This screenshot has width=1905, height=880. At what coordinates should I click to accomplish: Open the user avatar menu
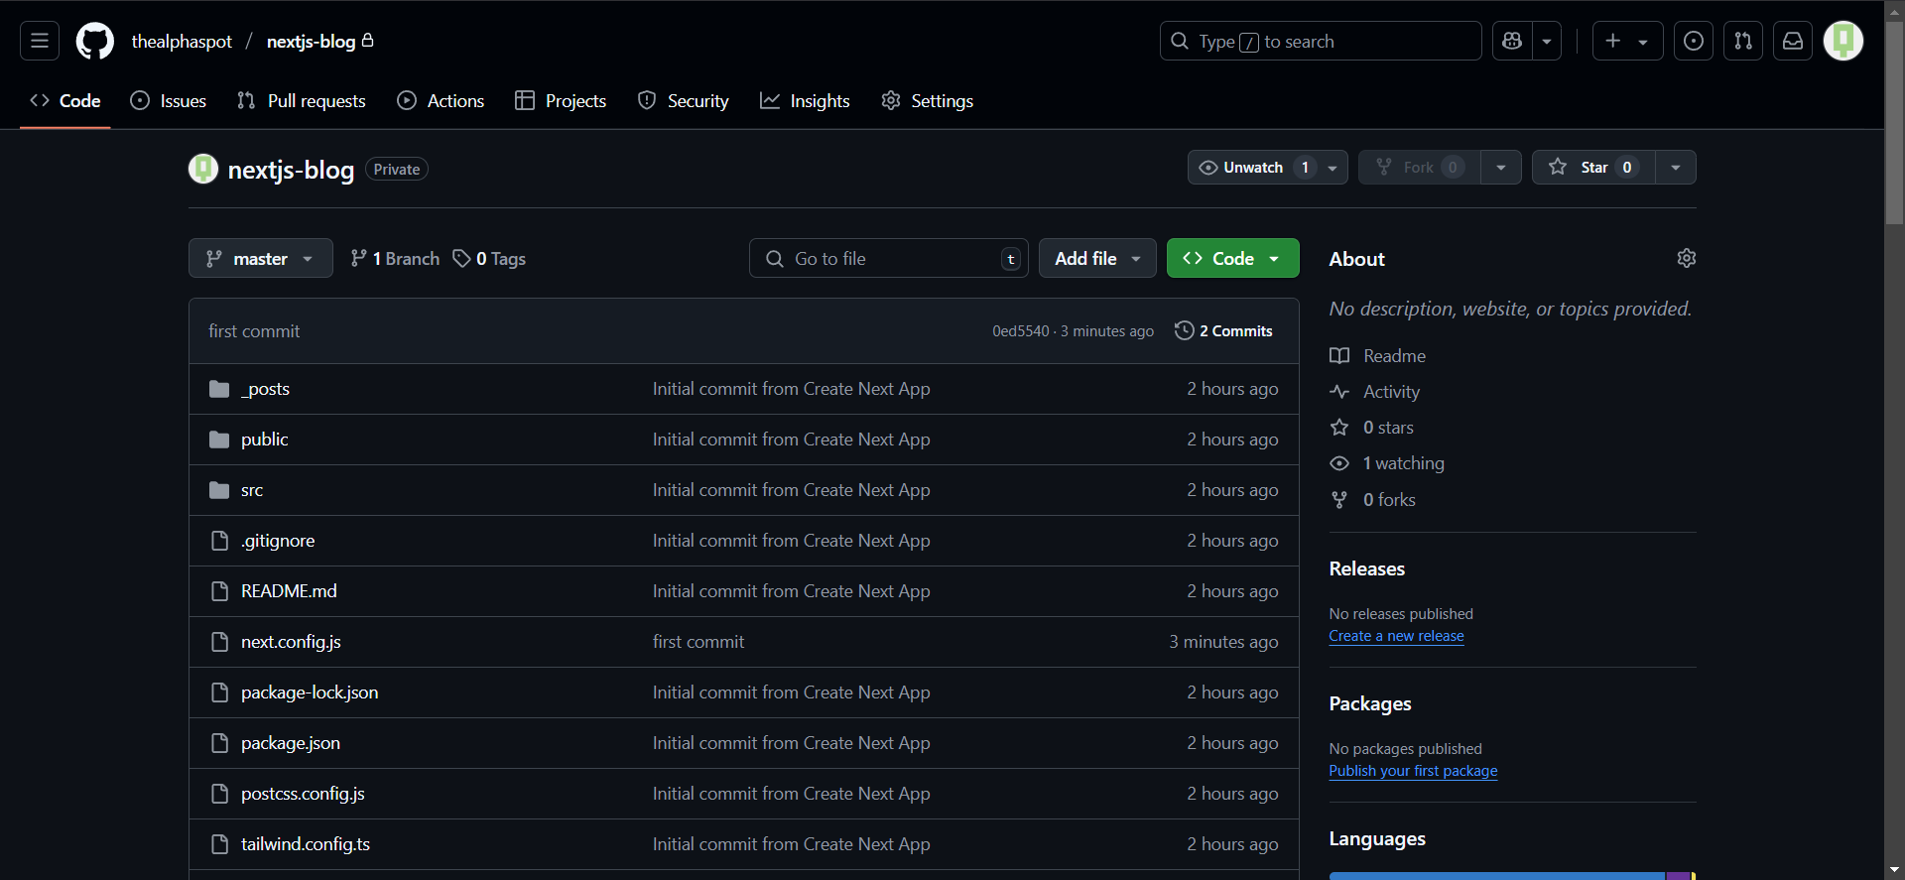tap(1843, 41)
